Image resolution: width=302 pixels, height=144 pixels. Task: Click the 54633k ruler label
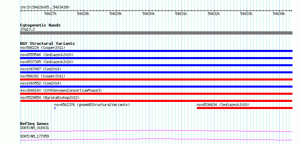pyautogui.click(x=247, y=14)
